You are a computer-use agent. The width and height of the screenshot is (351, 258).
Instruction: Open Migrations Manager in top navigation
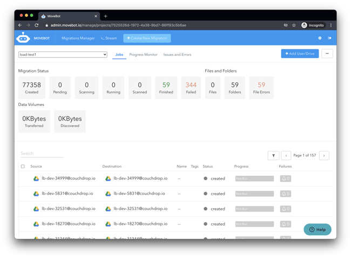pyautogui.click(x=78, y=38)
